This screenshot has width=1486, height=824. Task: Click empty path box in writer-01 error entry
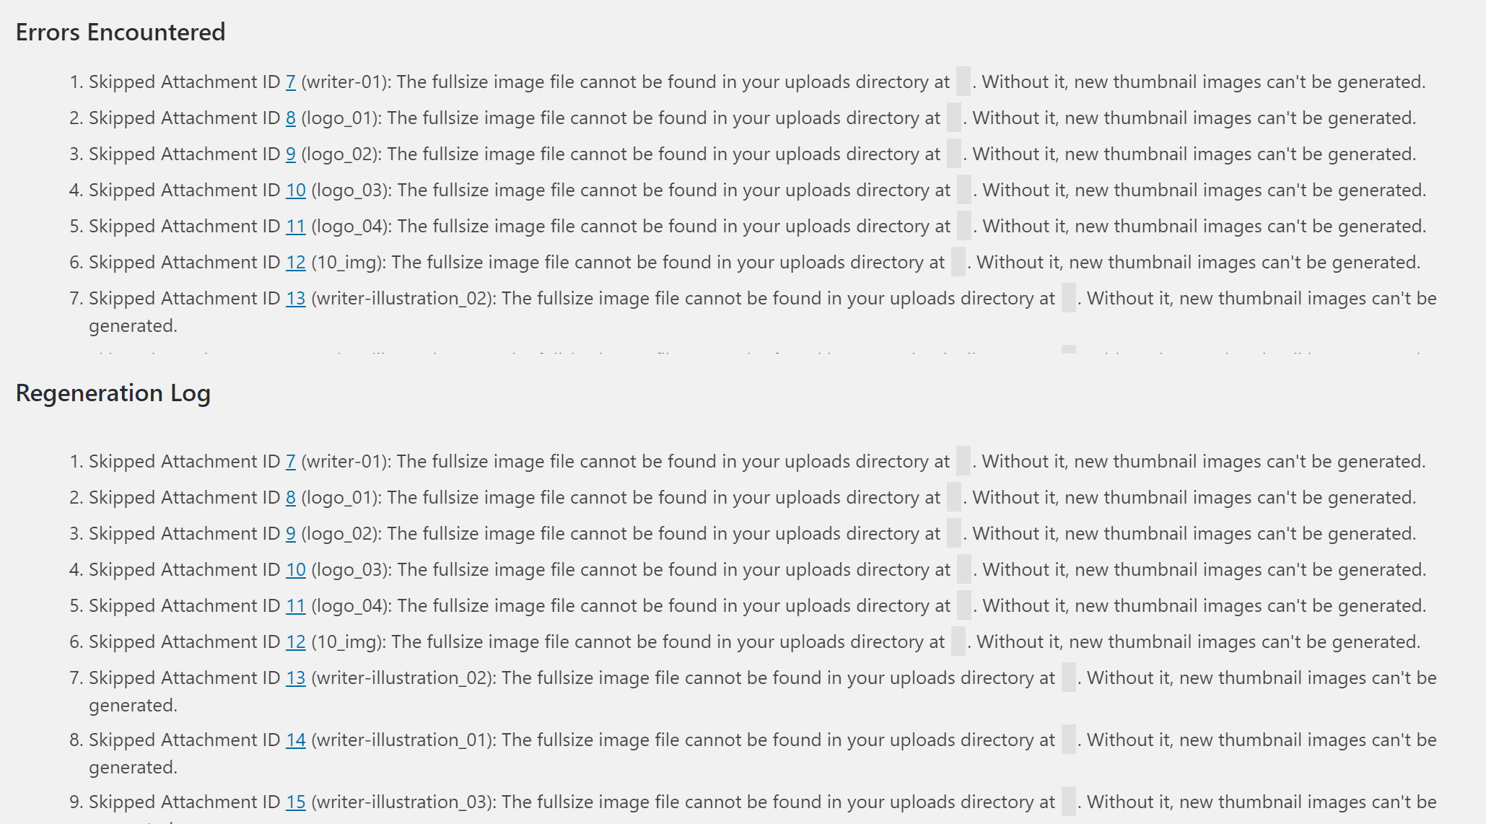coord(963,82)
